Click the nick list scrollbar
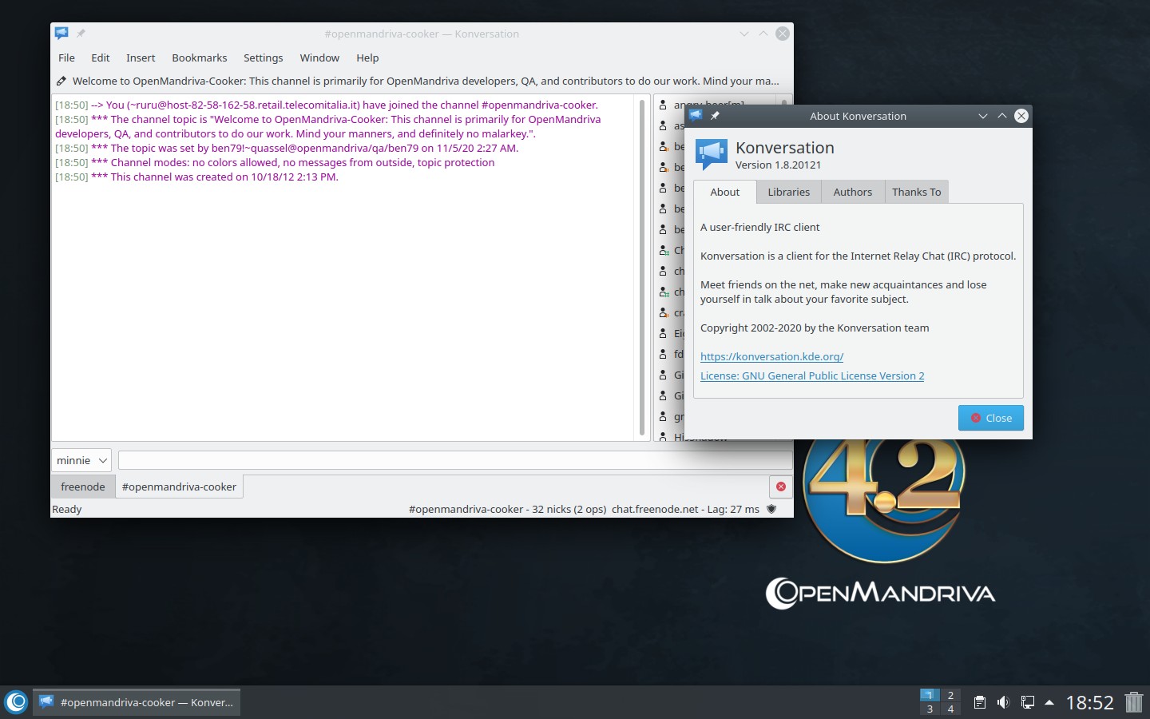Image resolution: width=1150 pixels, height=719 pixels. click(x=784, y=101)
